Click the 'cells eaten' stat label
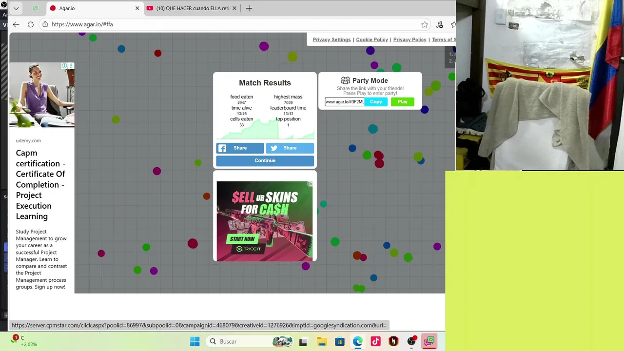The width and height of the screenshot is (624, 351). (x=242, y=119)
